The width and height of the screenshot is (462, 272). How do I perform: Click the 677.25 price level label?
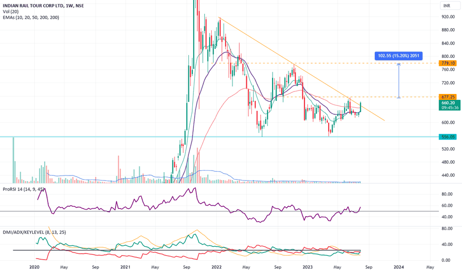click(x=448, y=97)
